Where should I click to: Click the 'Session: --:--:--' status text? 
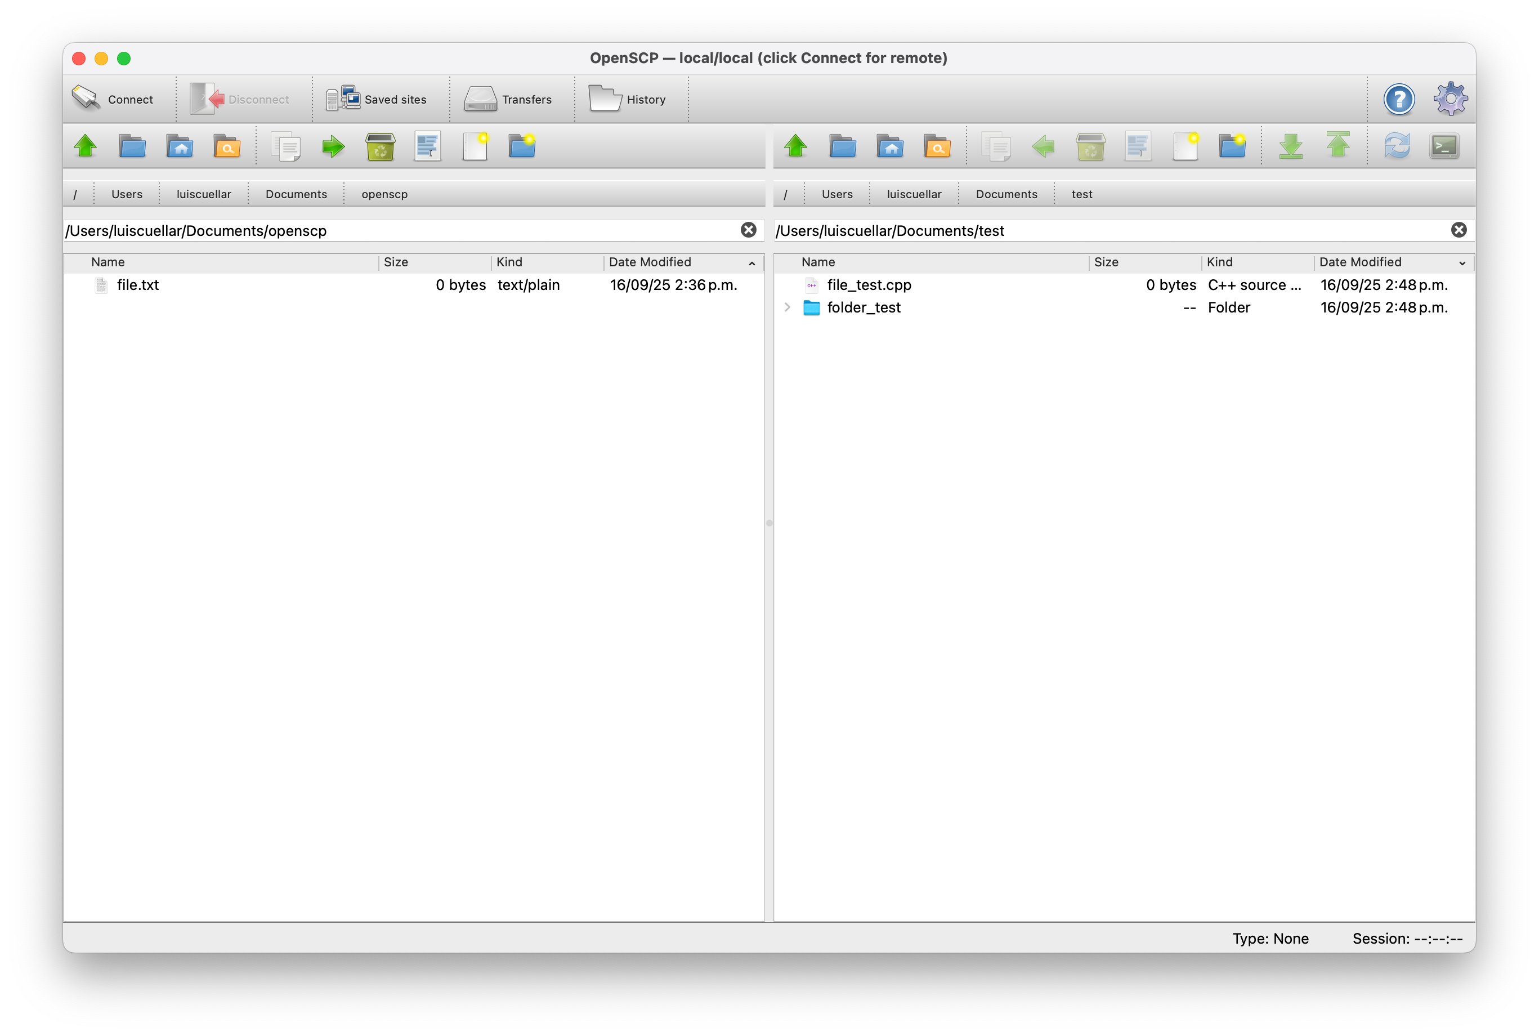1407,938
